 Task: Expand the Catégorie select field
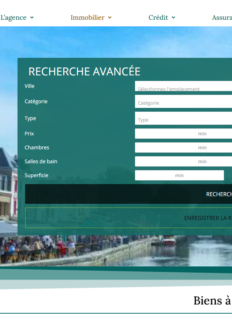tap(183, 102)
